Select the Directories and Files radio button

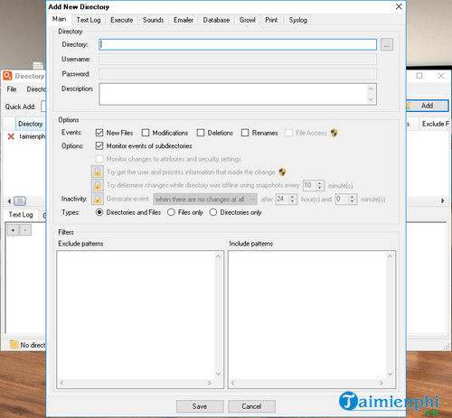(99, 212)
